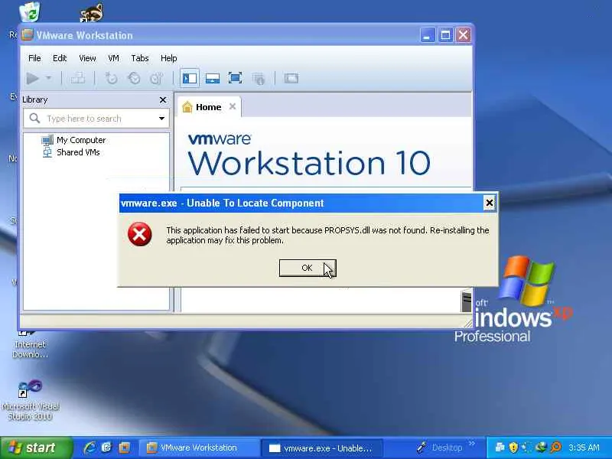612x459 pixels.
Task: Launch Internet Explorer from Quick Launch
Action: click(x=90, y=448)
